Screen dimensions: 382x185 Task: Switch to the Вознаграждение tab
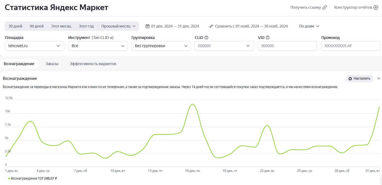[19, 64]
